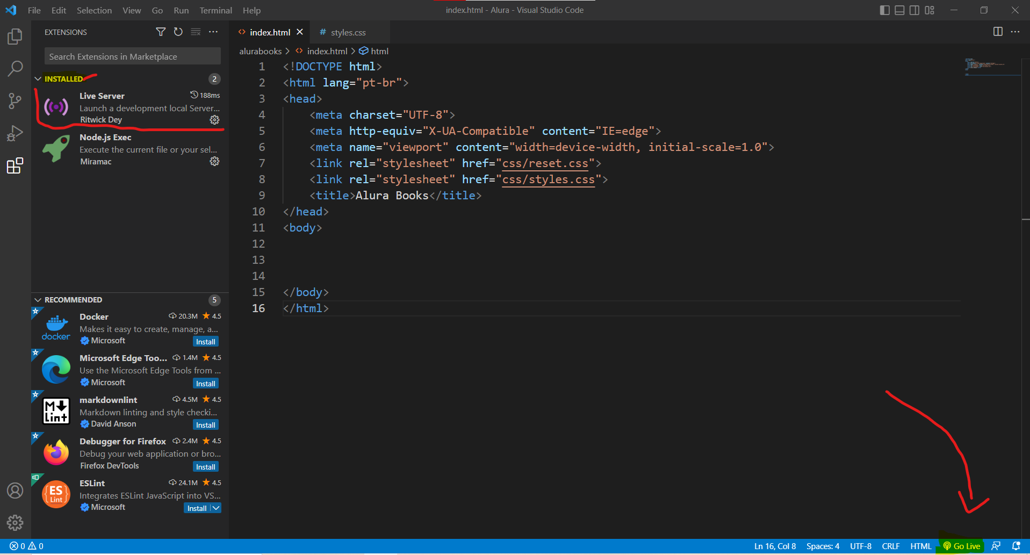Open the Explorer view in activity bar
The height and width of the screenshot is (555, 1030).
[x=15, y=37]
